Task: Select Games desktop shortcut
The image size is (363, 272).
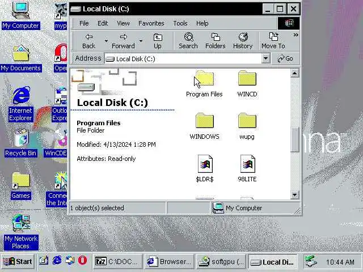Action: pyautogui.click(x=21, y=185)
